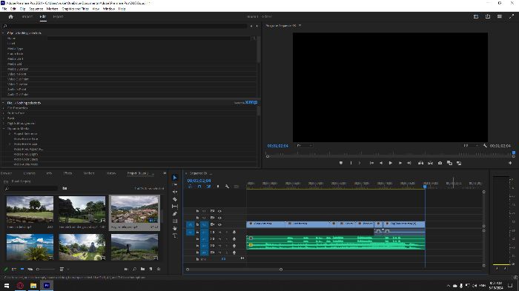Select the Razor tool
The image size is (519, 291).
(175, 199)
